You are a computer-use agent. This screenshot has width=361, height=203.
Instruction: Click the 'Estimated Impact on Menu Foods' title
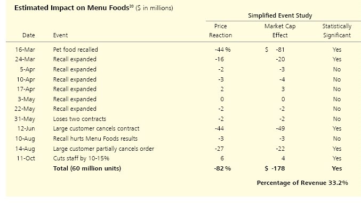pos(71,8)
